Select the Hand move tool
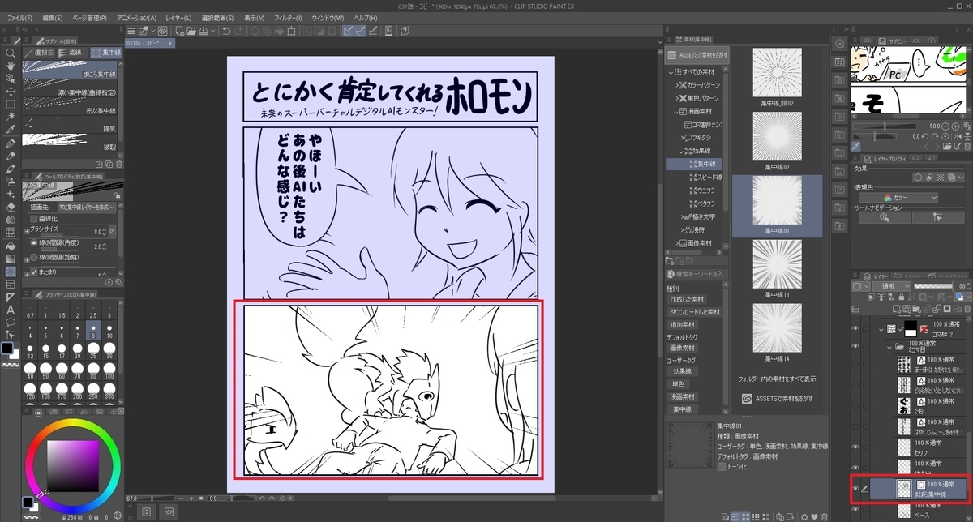This screenshot has height=522, width=973. click(11, 66)
